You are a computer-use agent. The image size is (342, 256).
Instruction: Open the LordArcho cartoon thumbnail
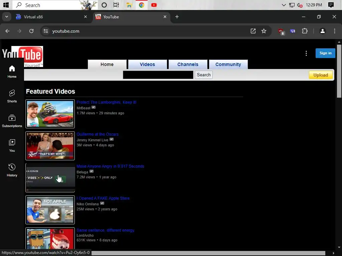click(50, 238)
